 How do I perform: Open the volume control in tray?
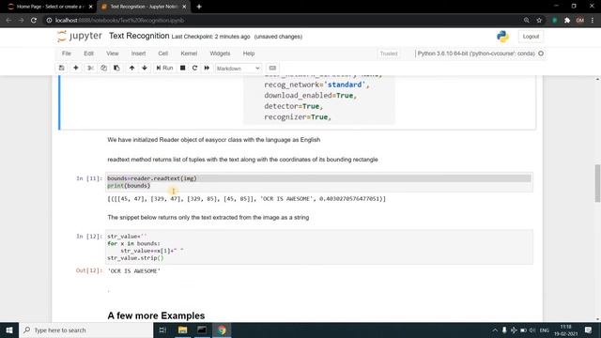pyautogui.click(x=532, y=330)
